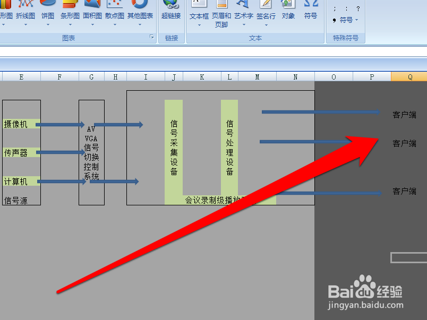Add a 签名行 signature line
Image resolution: width=427 pixels, height=320 pixels.
tap(266, 12)
